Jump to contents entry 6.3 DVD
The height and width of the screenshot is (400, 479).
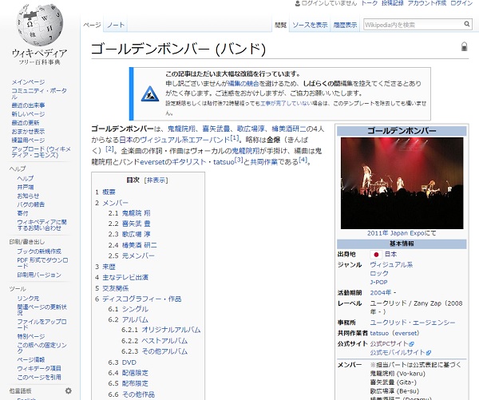pyautogui.click(x=122, y=362)
